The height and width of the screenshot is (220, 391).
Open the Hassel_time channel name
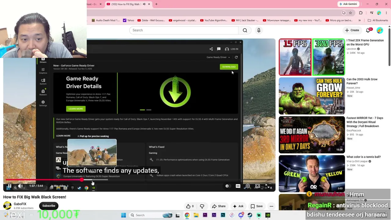353,88
